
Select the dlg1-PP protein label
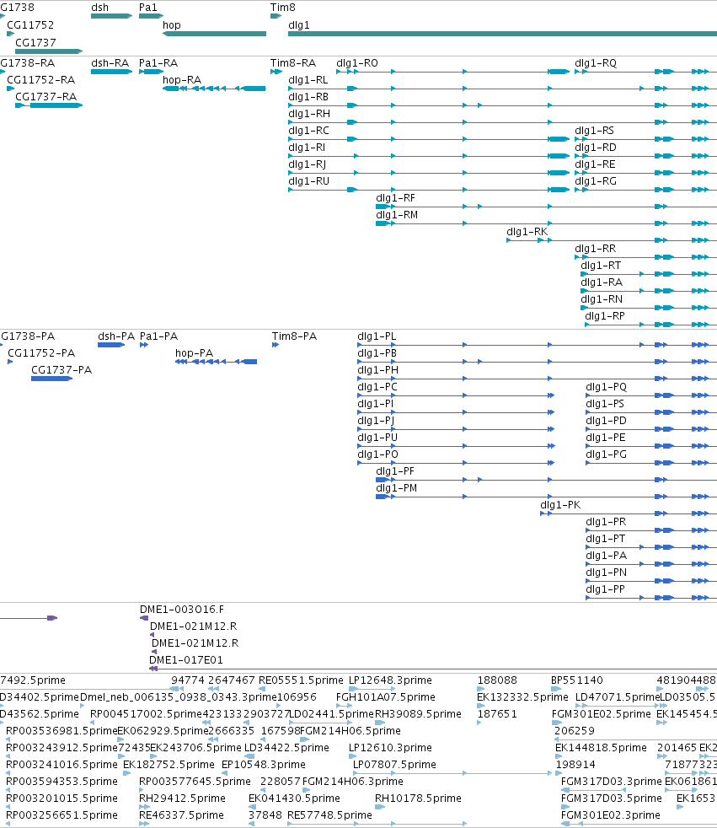tap(605, 590)
